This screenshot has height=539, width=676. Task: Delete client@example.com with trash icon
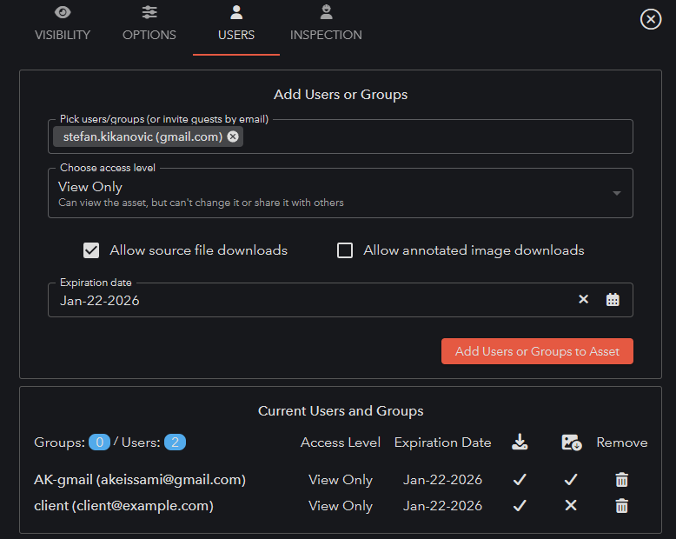click(x=621, y=506)
